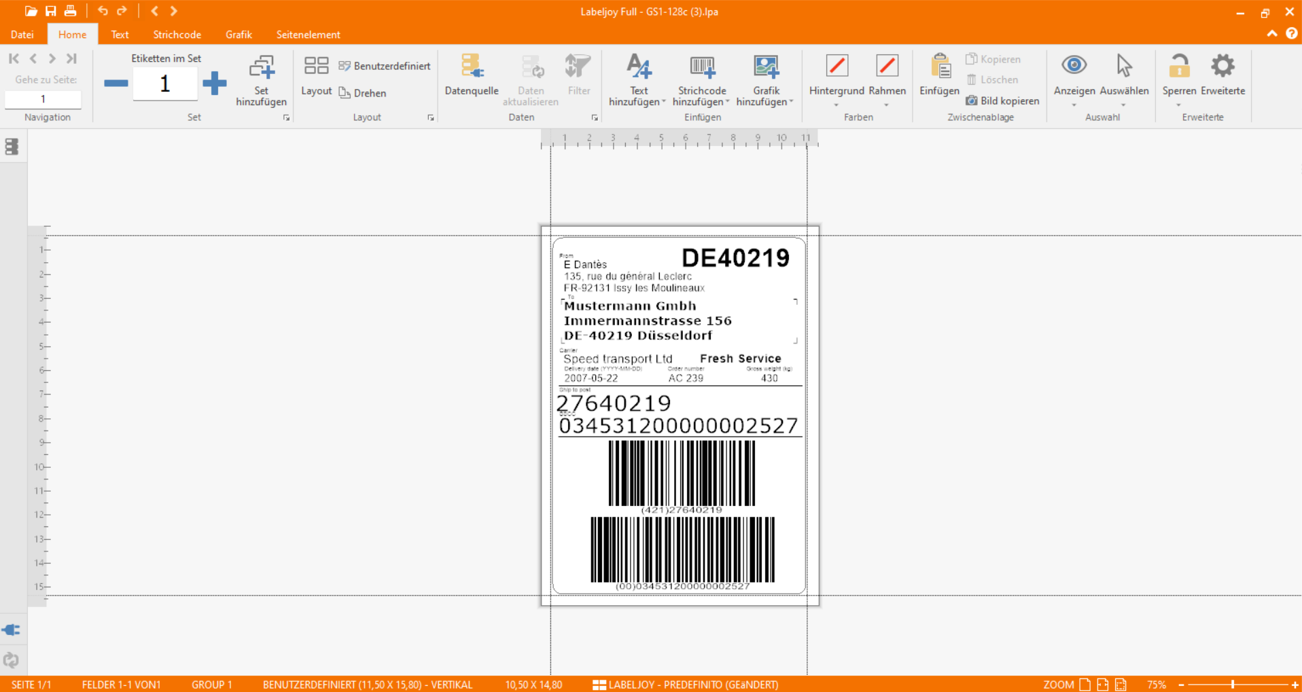The width and height of the screenshot is (1302, 692).
Task: Open Sperren lock dropdown
Action: click(1179, 80)
